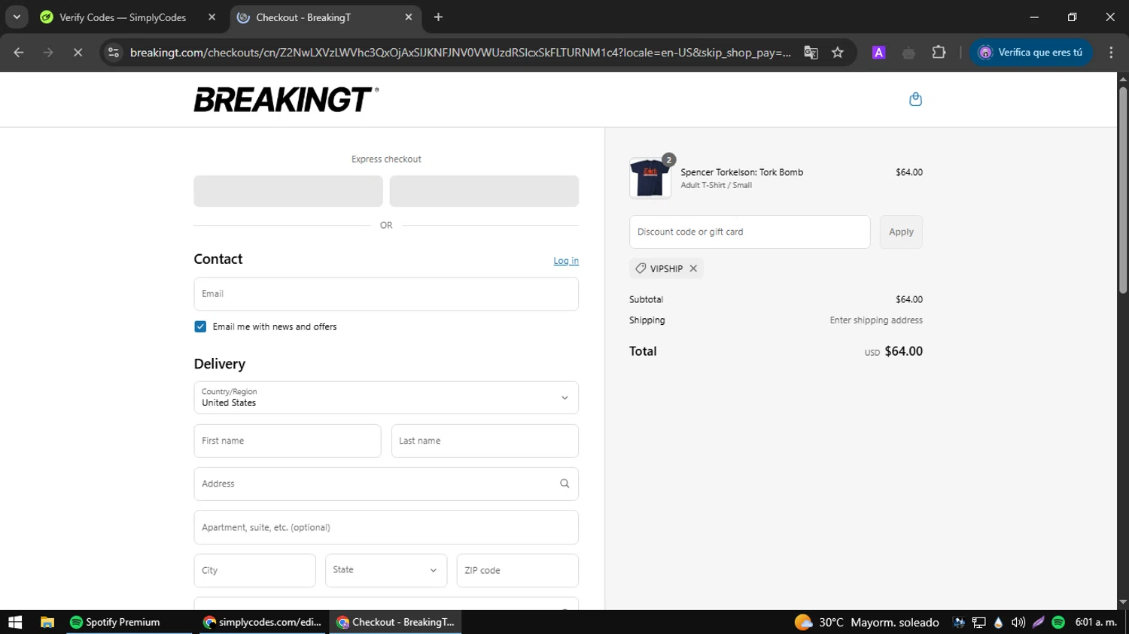Click the browser address bar URL
This screenshot has width=1129, height=634.
click(x=460, y=52)
